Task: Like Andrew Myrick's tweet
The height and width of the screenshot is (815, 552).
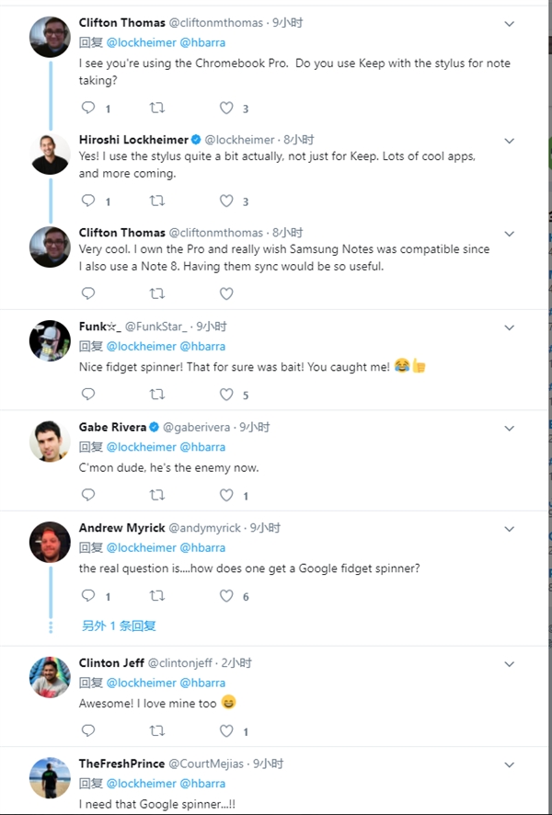Action: [x=226, y=596]
